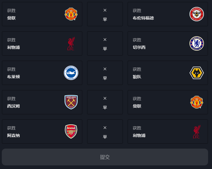Click the Arsenal club crest
Viewport: 212px width, 169px height.
click(x=71, y=132)
